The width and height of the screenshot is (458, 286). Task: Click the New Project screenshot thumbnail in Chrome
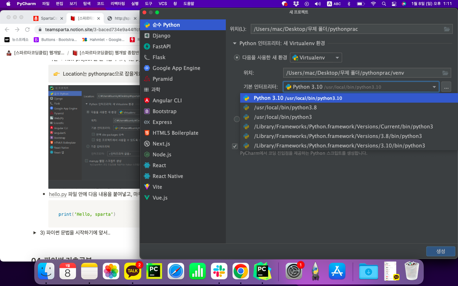pyautogui.click(x=94, y=137)
